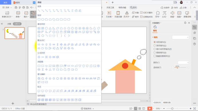Choose the isosceles triangle basic shape

(50, 28)
